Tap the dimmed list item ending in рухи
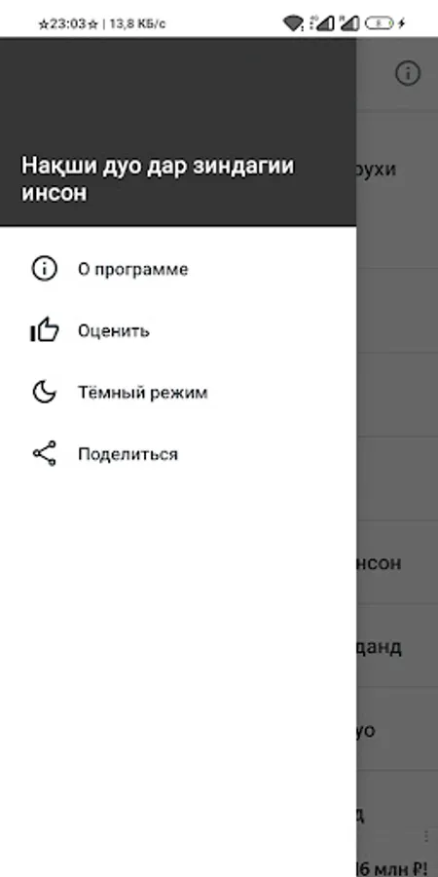438x877 pixels. [397, 169]
